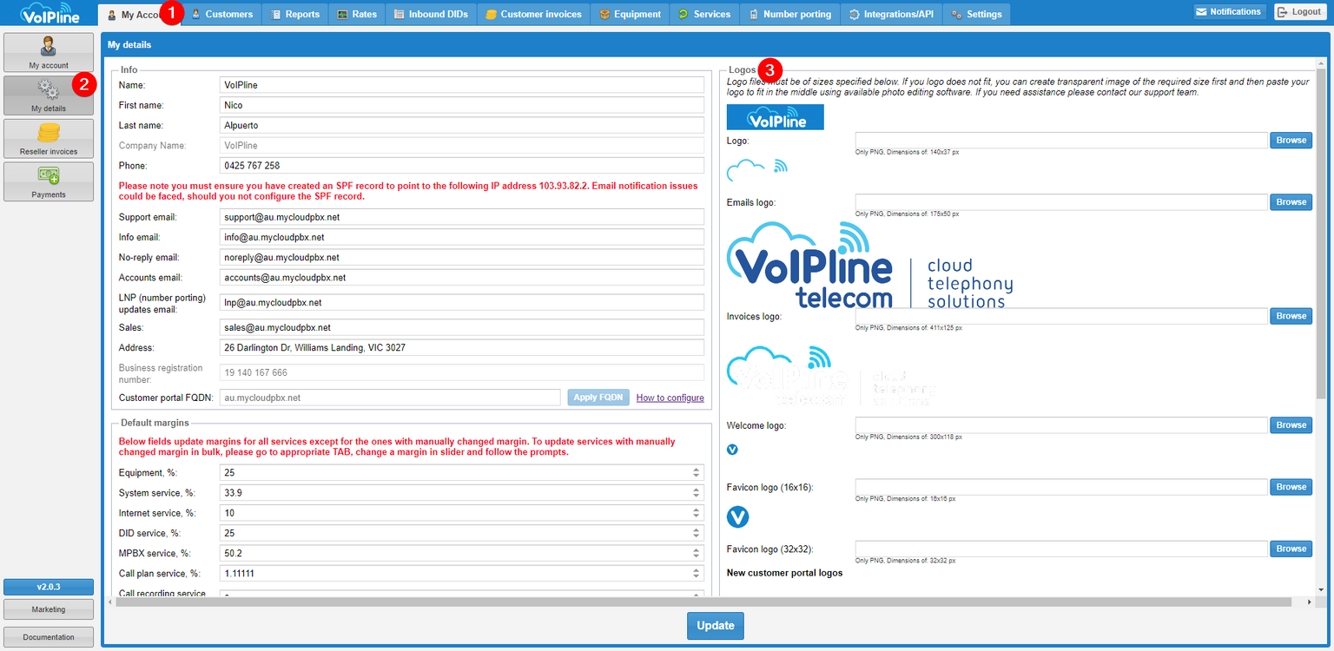Click the v2.0.3 version button
This screenshot has width=1334, height=651.
coord(49,587)
